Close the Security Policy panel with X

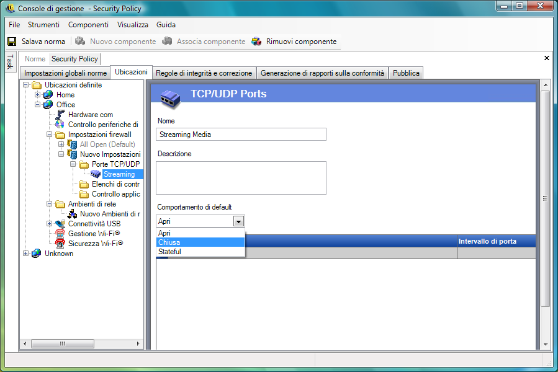(x=547, y=58)
